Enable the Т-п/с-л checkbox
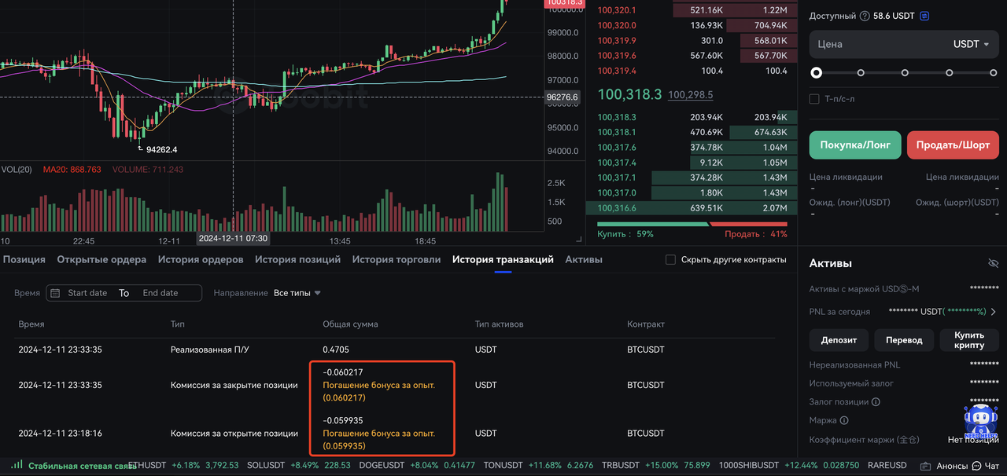 pyautogui.click(x=814, y=99)
